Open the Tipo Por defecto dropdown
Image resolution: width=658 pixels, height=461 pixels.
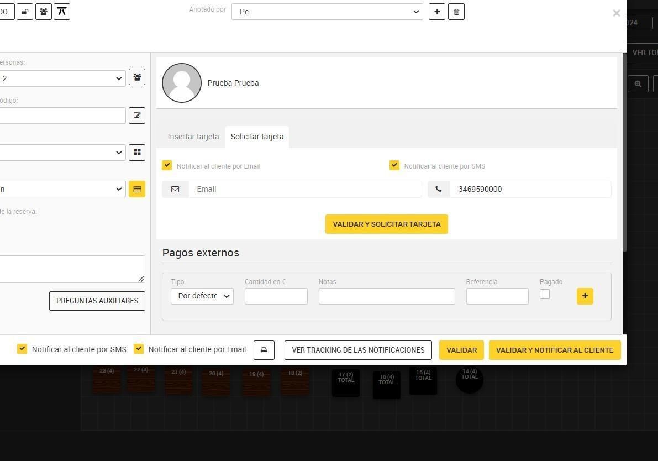202,296
